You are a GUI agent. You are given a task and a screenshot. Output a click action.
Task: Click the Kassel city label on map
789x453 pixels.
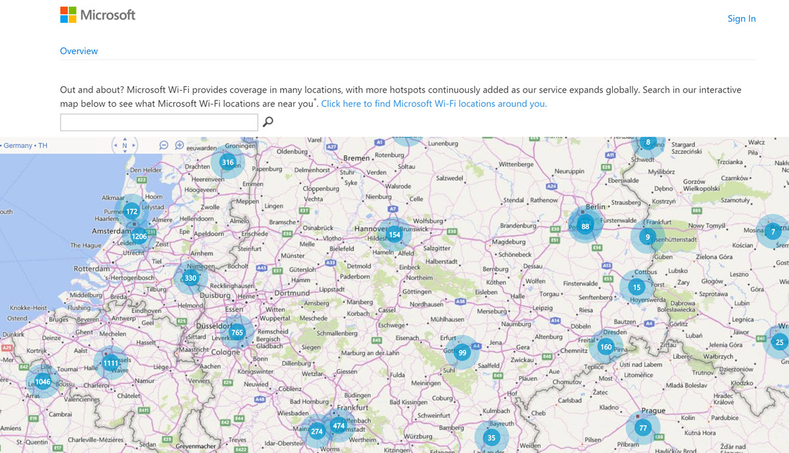[x=387, y=310]
